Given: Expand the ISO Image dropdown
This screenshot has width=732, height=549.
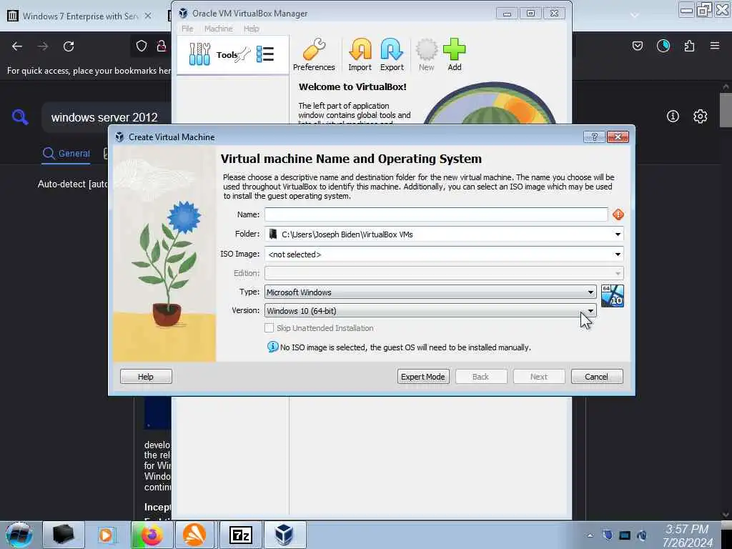Looking at the screenshot, I should click(618, 254).
